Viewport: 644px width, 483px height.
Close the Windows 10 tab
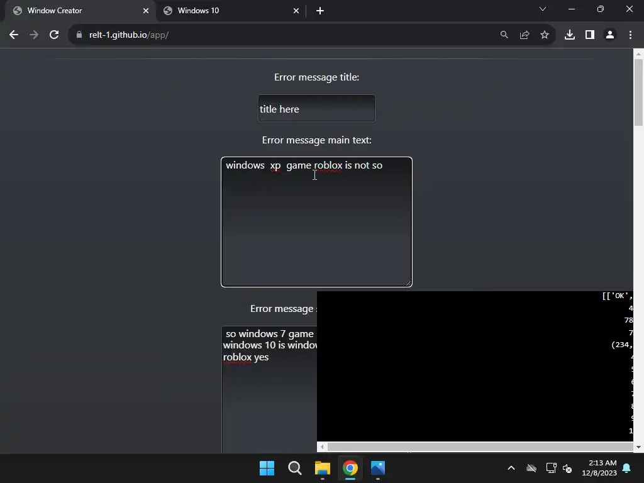[x=296, y=11]
